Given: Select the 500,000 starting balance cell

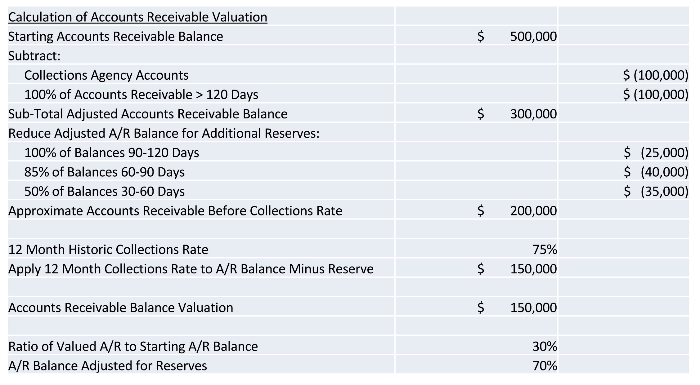Looking at the screenshot, I should 477,36.
